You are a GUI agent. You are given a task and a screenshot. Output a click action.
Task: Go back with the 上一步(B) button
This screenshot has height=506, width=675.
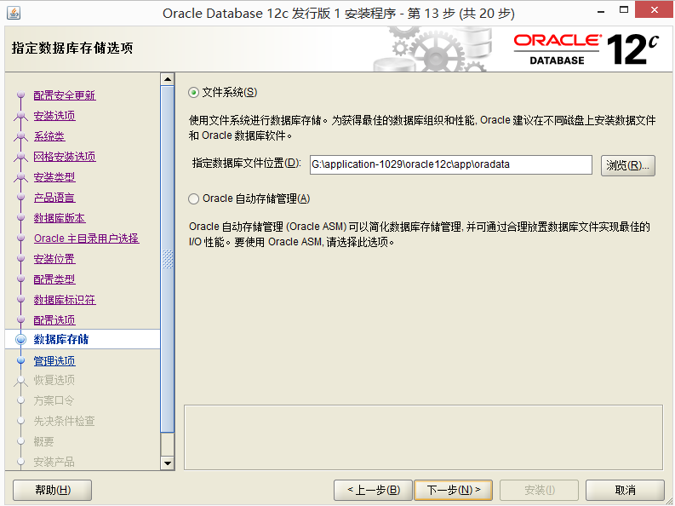click(373, 490)
